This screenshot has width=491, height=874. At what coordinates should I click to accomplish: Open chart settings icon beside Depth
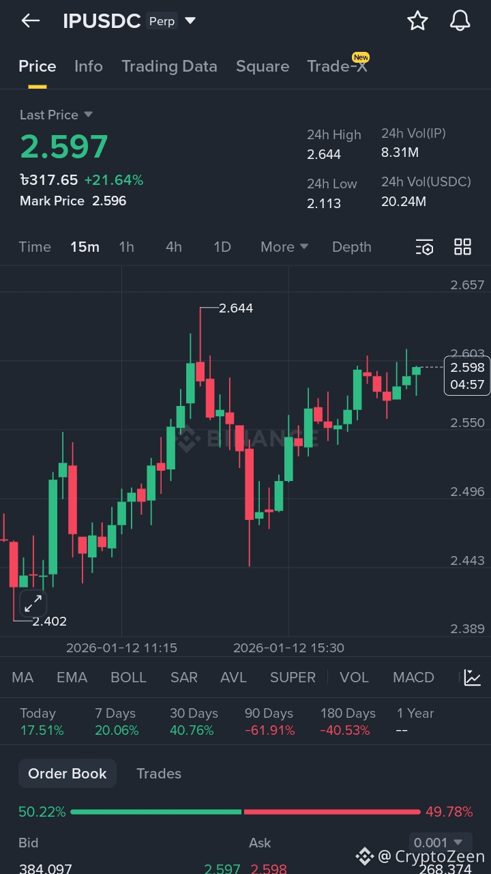[424, 247]
